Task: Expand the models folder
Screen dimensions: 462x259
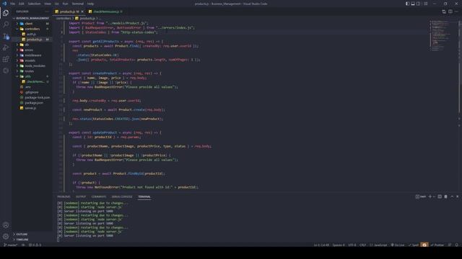Action: point(32,60)
